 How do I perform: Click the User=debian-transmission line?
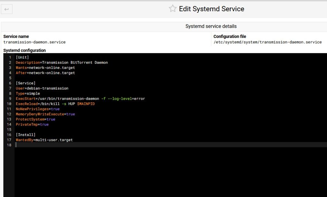pos(42,88)
